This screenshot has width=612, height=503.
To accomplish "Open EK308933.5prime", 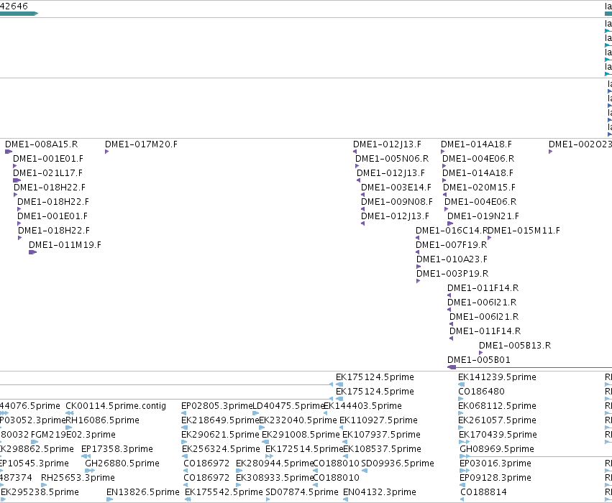I will (x=275, y=478).
